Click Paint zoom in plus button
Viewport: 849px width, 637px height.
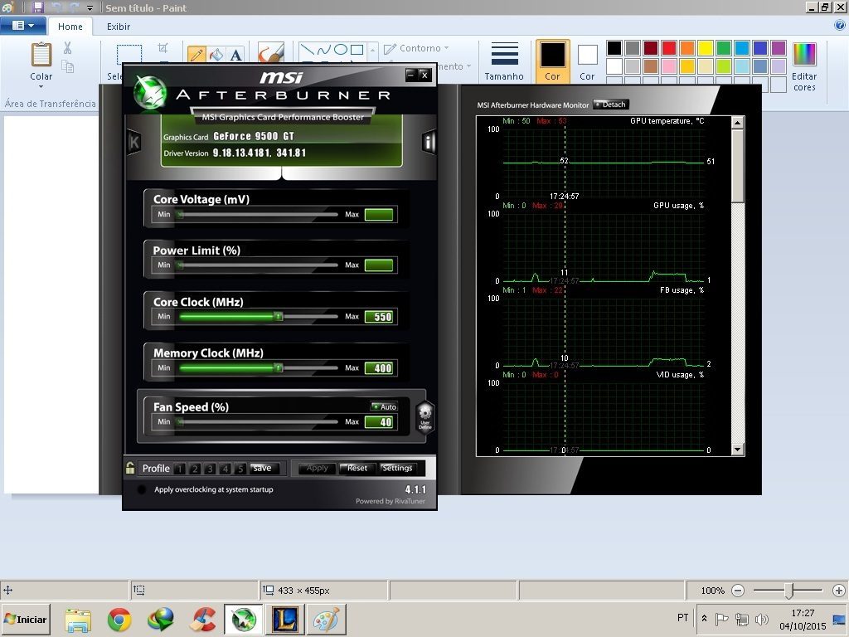click(839, 591)
